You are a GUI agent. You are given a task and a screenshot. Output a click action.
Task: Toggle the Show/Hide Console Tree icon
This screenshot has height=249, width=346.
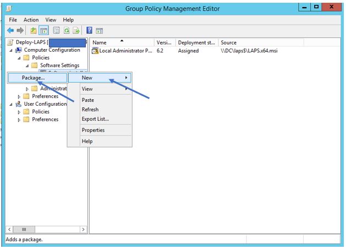[43, 30]
